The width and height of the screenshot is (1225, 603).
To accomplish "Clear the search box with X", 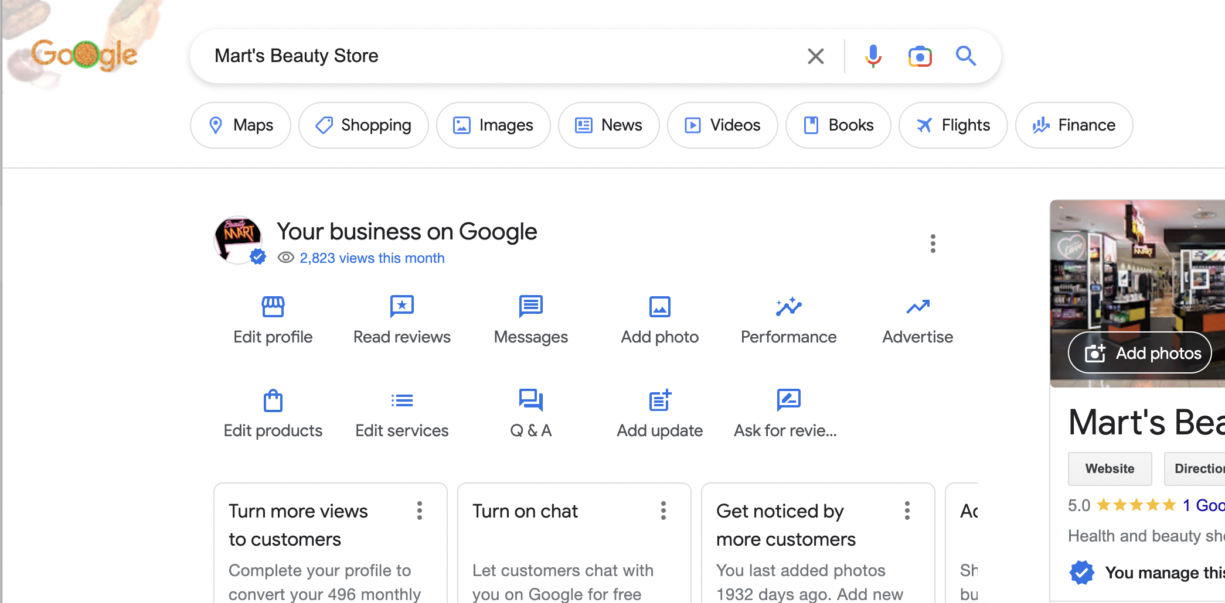I will [815, 56].
